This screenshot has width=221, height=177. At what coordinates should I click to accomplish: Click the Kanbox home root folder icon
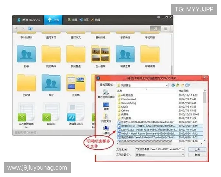coord(30,28)
